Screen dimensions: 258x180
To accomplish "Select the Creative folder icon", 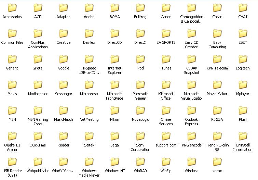I will point(64,34).
